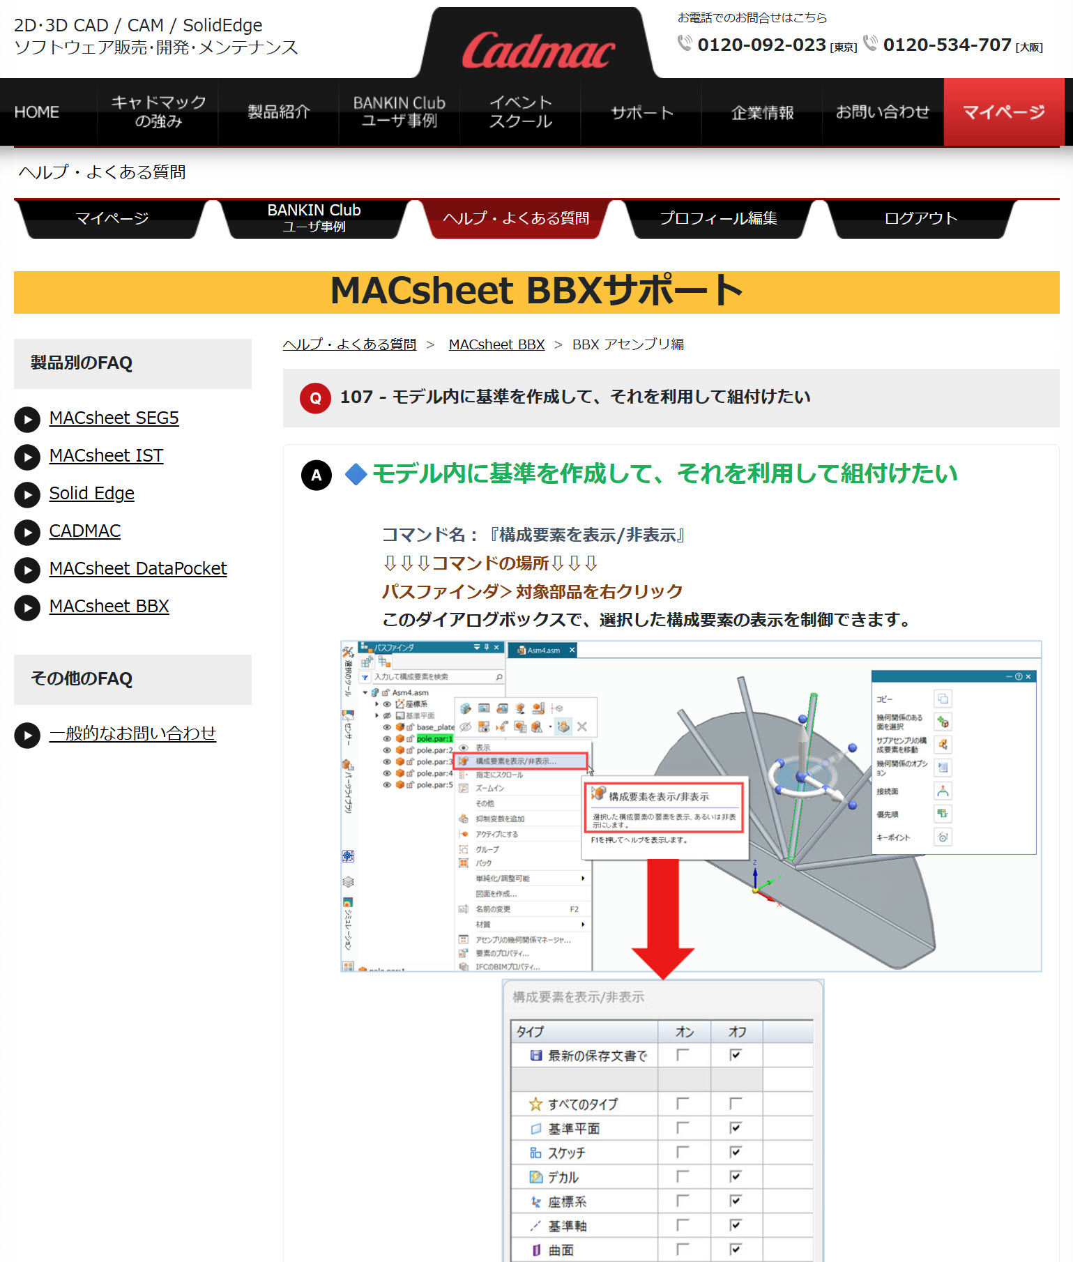Open the 材質 submenu arrow

[583, 925]
